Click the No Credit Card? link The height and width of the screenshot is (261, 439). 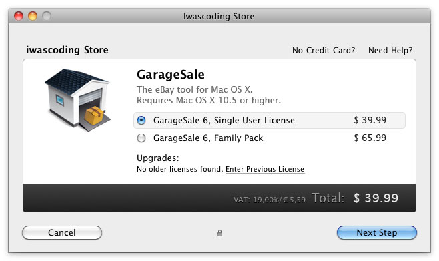tap(324, 51)
